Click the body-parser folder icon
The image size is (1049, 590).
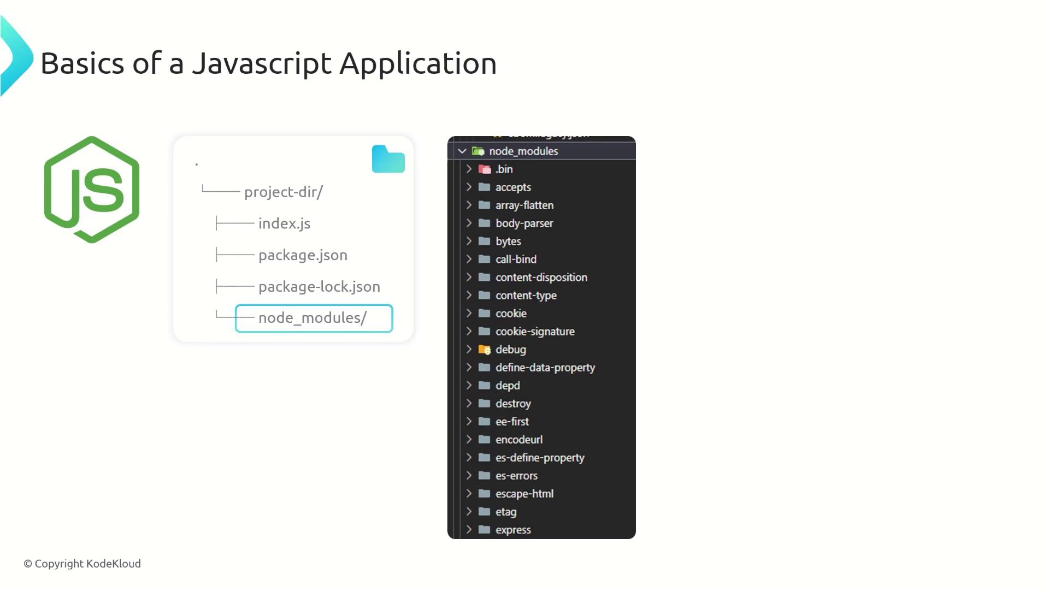pyautogui.click(x=484, y=223)
